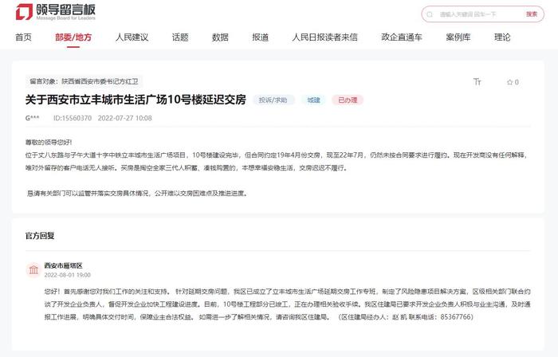The width and height of the screenshot is (558, 357).
Task: Open the 数据 navigation item
Action: pos(220,37)
